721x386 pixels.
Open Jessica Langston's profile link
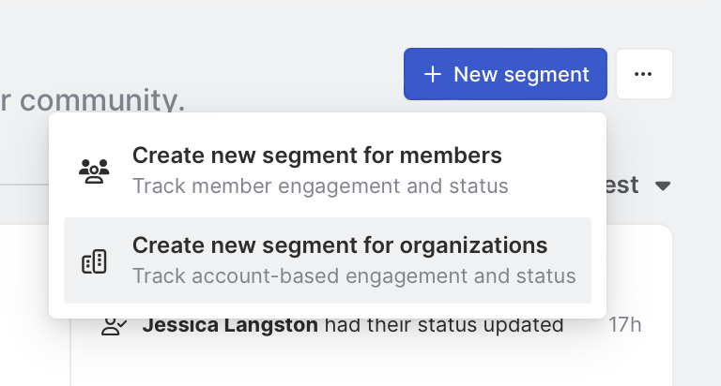(231, 326)
